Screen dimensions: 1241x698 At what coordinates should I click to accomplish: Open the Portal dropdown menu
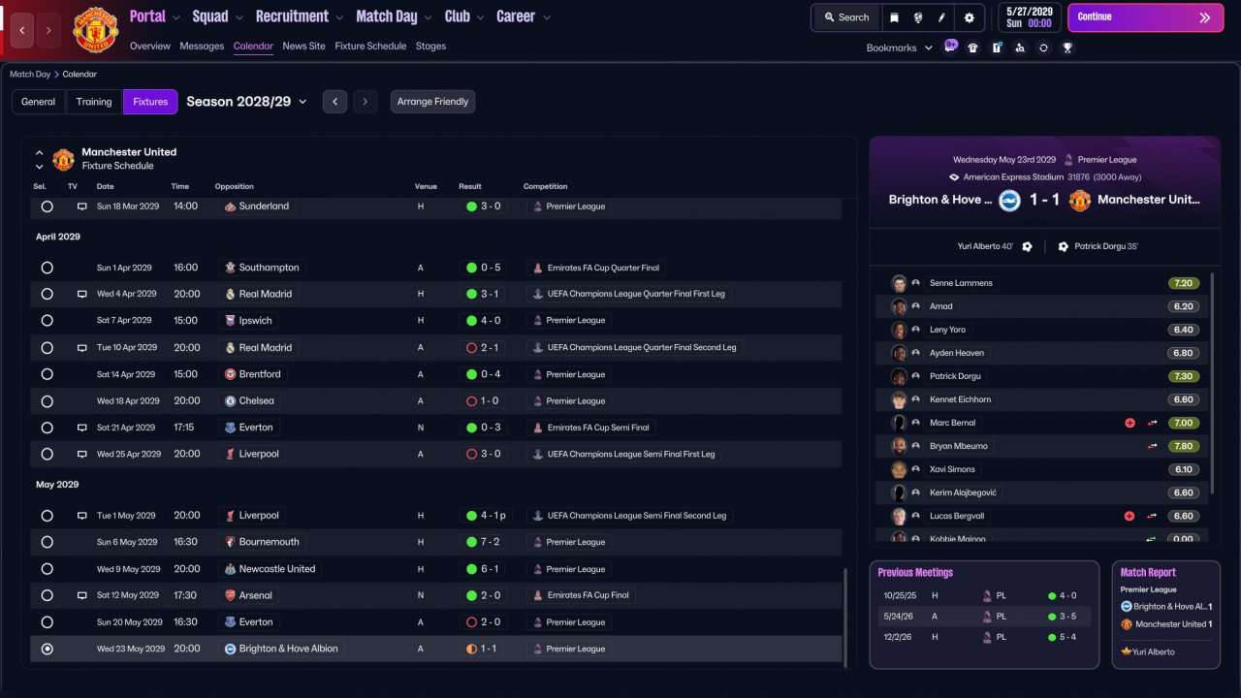click(x=155, y=16)
